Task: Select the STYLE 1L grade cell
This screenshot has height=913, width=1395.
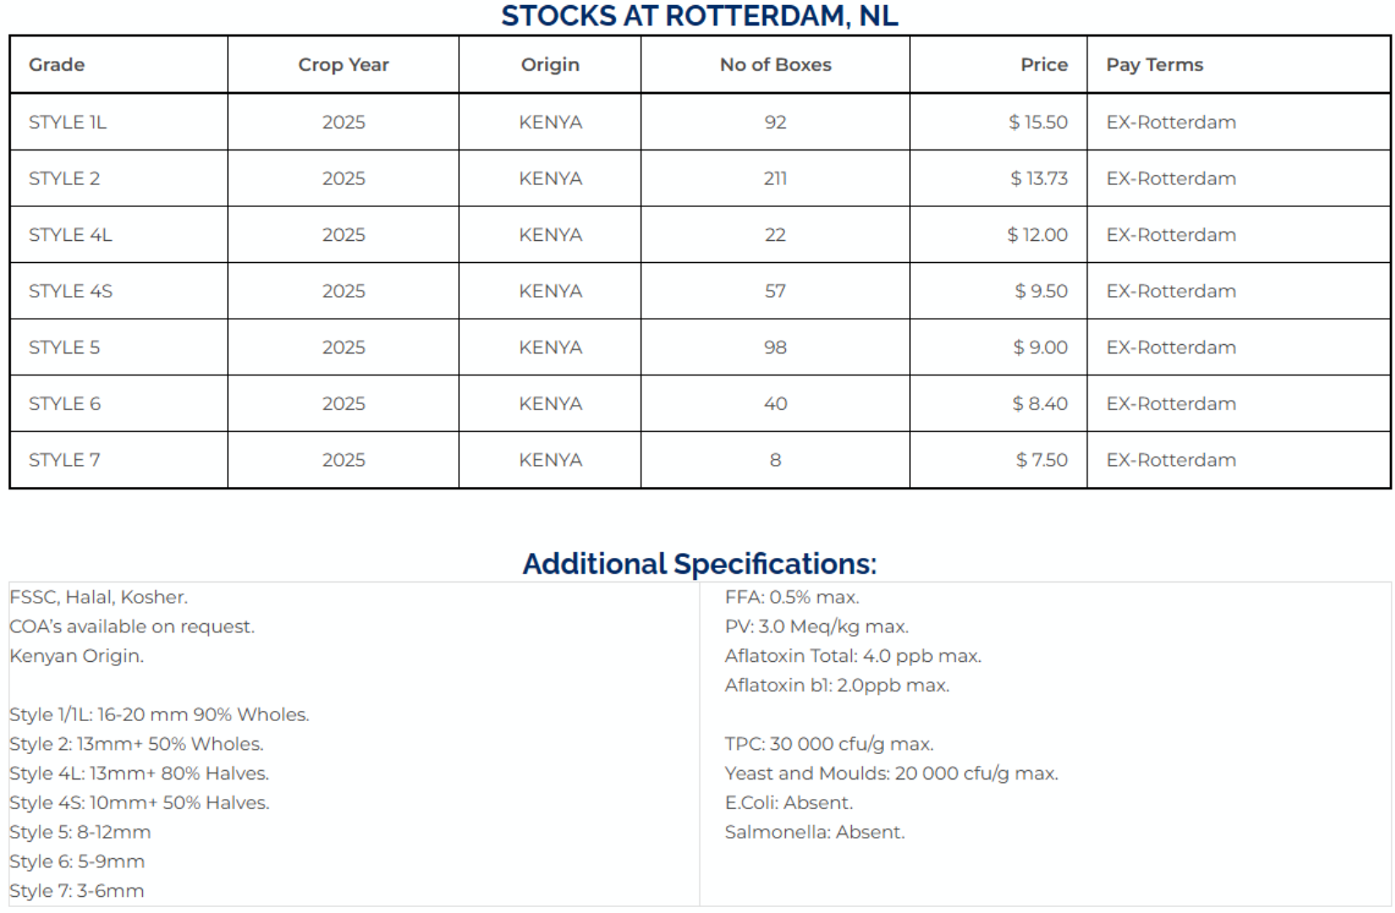Action: (118, 122)
